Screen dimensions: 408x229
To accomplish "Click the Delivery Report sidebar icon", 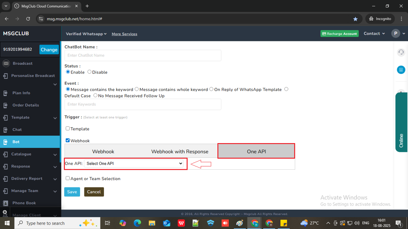I will pos(6,179).
